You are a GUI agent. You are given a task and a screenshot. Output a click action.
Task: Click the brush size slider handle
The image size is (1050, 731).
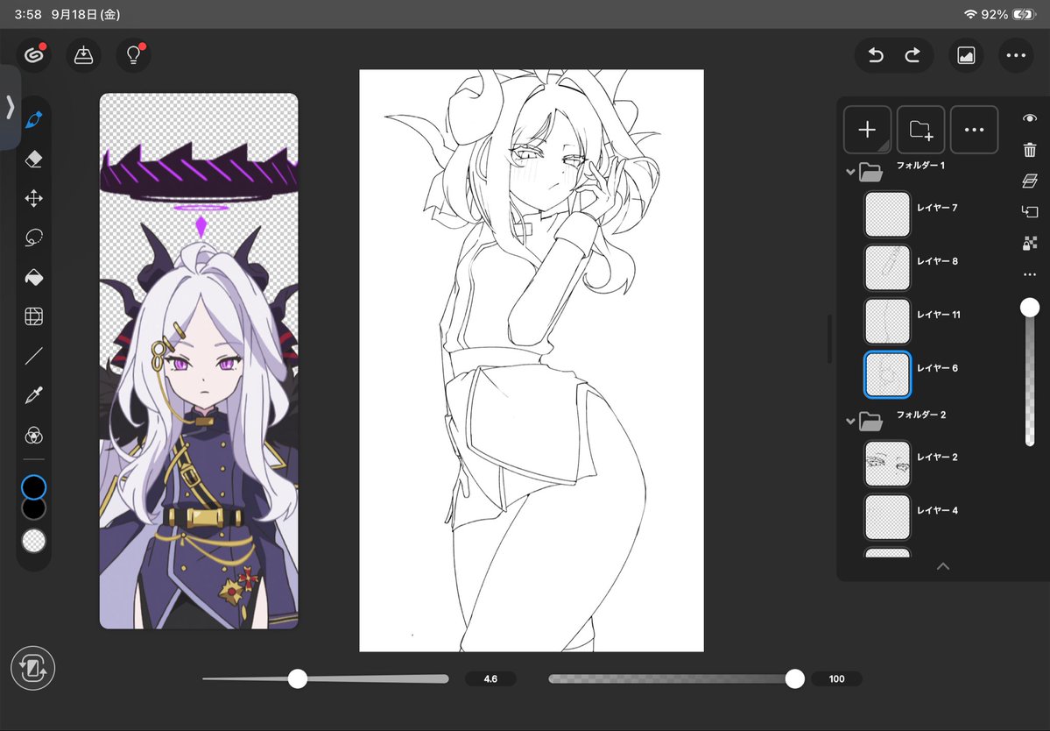coord(298,678)
